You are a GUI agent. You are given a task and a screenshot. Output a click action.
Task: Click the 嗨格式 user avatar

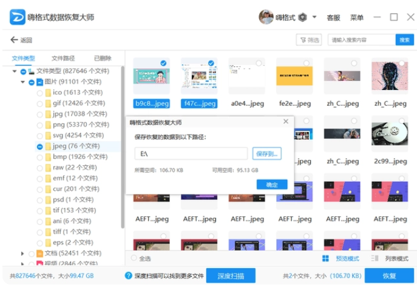[x=266, y=17]
